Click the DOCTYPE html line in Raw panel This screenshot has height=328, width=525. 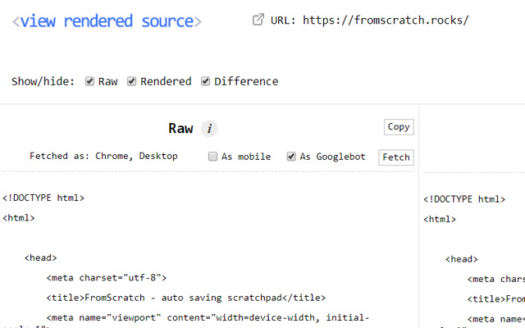click(43, 198)
